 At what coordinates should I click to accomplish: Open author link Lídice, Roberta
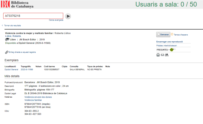tap(13, 36)
